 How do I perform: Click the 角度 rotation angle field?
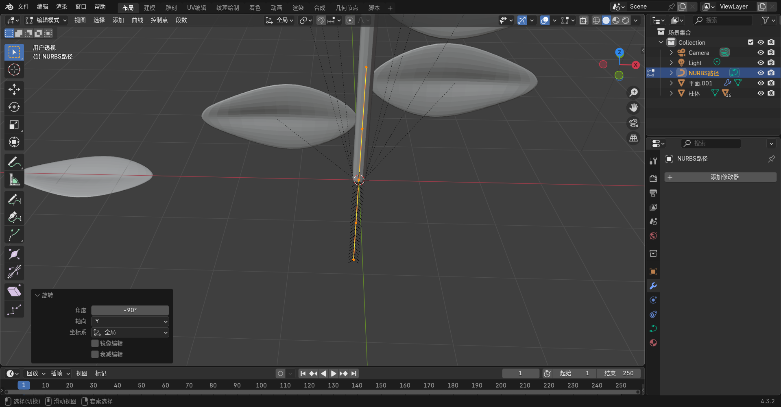click(x=130, y=310)
